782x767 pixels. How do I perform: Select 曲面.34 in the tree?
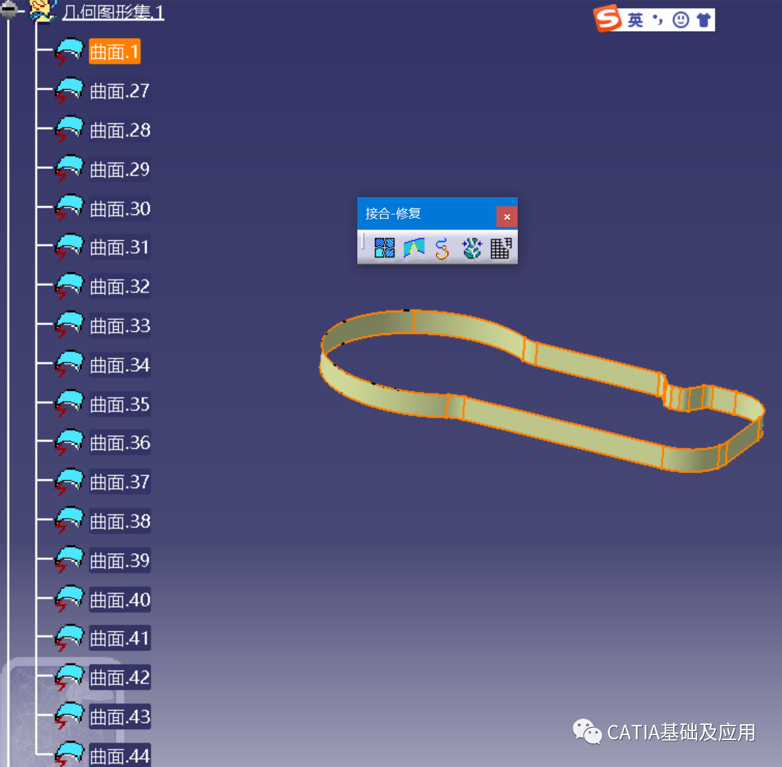[x=120, y=365]
